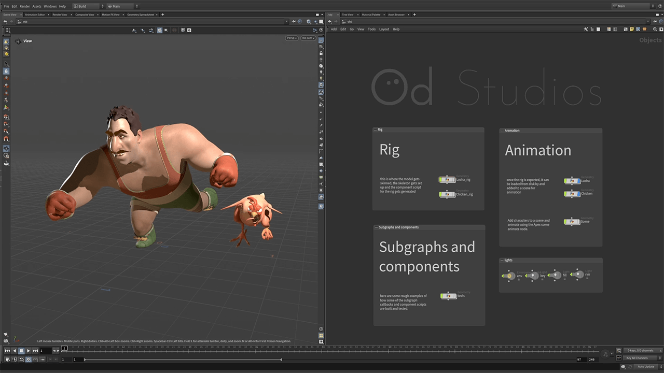Open the No cam camera dropdown
Screen dimensions: 664x373
tap(308, 38)
